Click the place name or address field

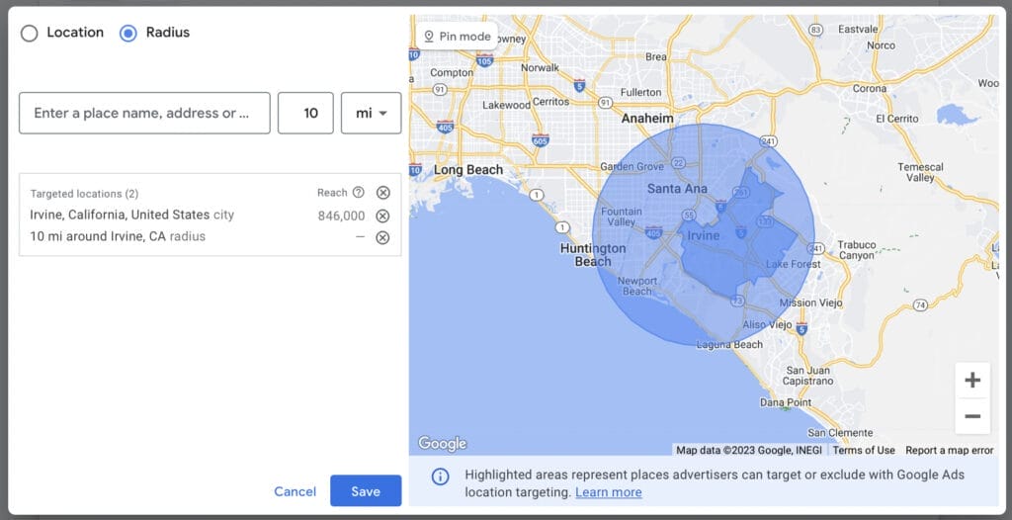(x=144, y=113)
